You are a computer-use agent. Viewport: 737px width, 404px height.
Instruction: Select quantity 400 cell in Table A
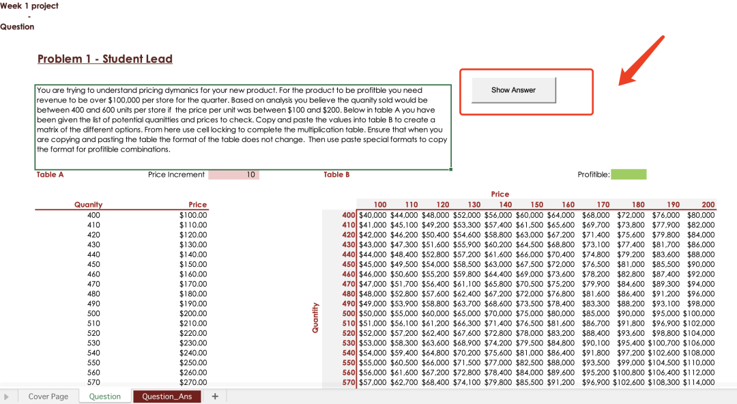point(93,215)
